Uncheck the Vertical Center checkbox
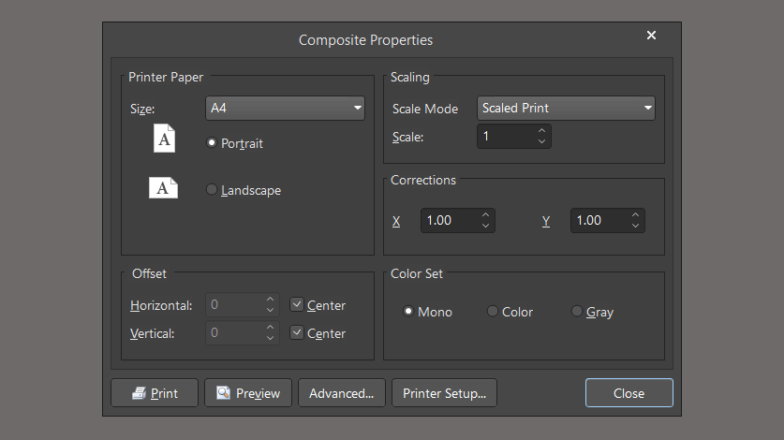Screen dimensions: 784x440 (x=297, y=333)
